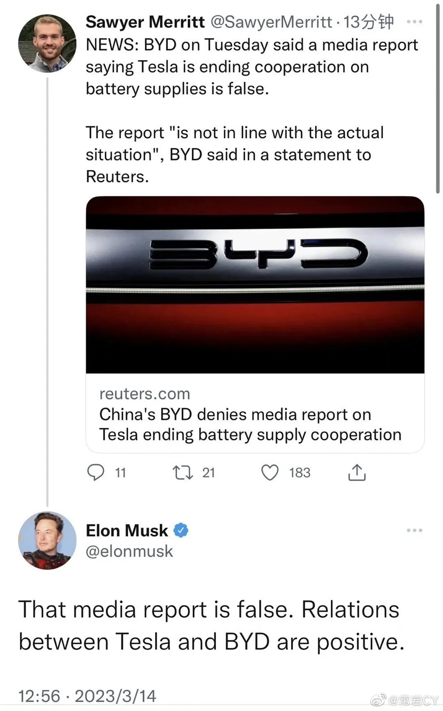Open three-dot menu on Elon Musk's tweet

(x=414, y=530)
